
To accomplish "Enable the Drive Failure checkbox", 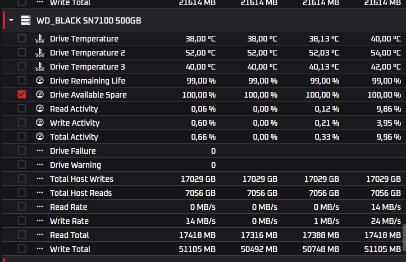I will click(22, 150).
